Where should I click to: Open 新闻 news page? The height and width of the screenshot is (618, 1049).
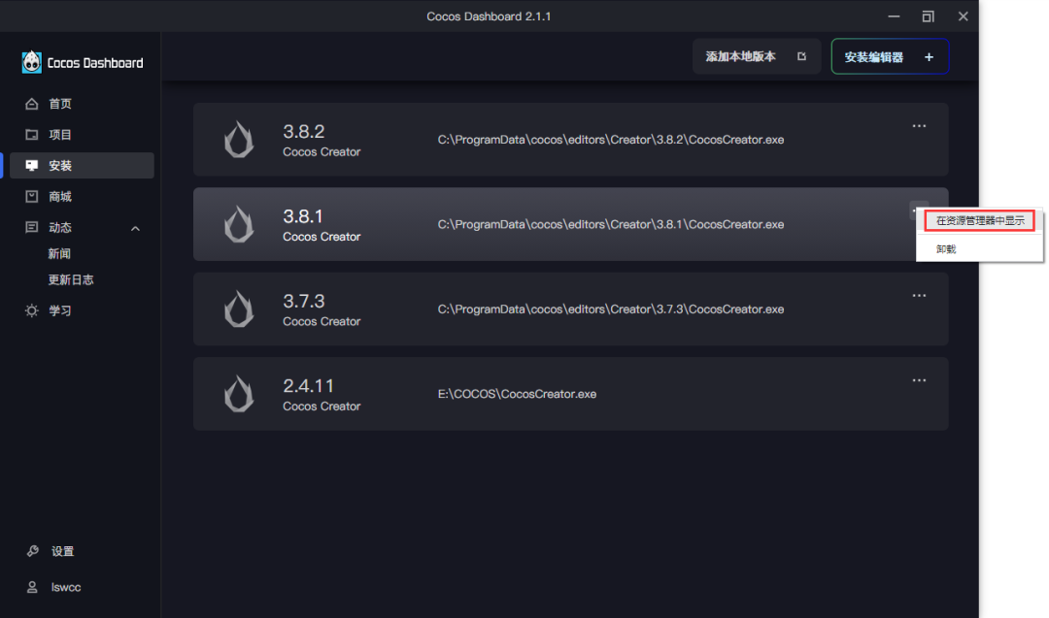click(59, 254)
